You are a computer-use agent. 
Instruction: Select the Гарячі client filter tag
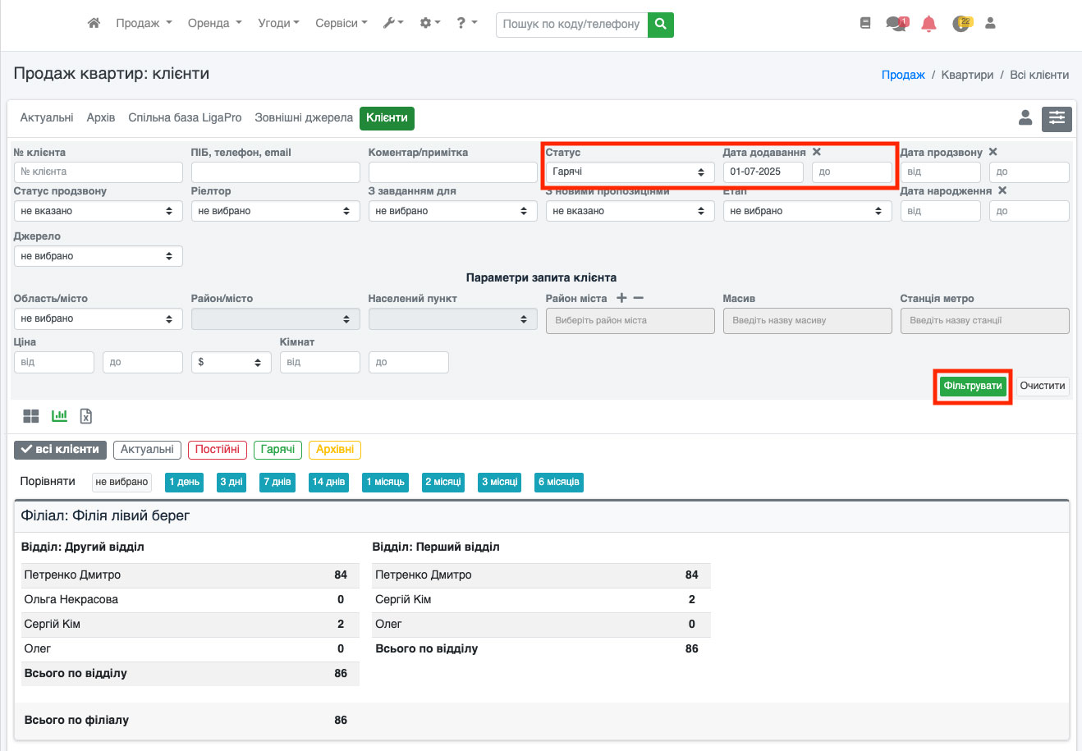277,450
